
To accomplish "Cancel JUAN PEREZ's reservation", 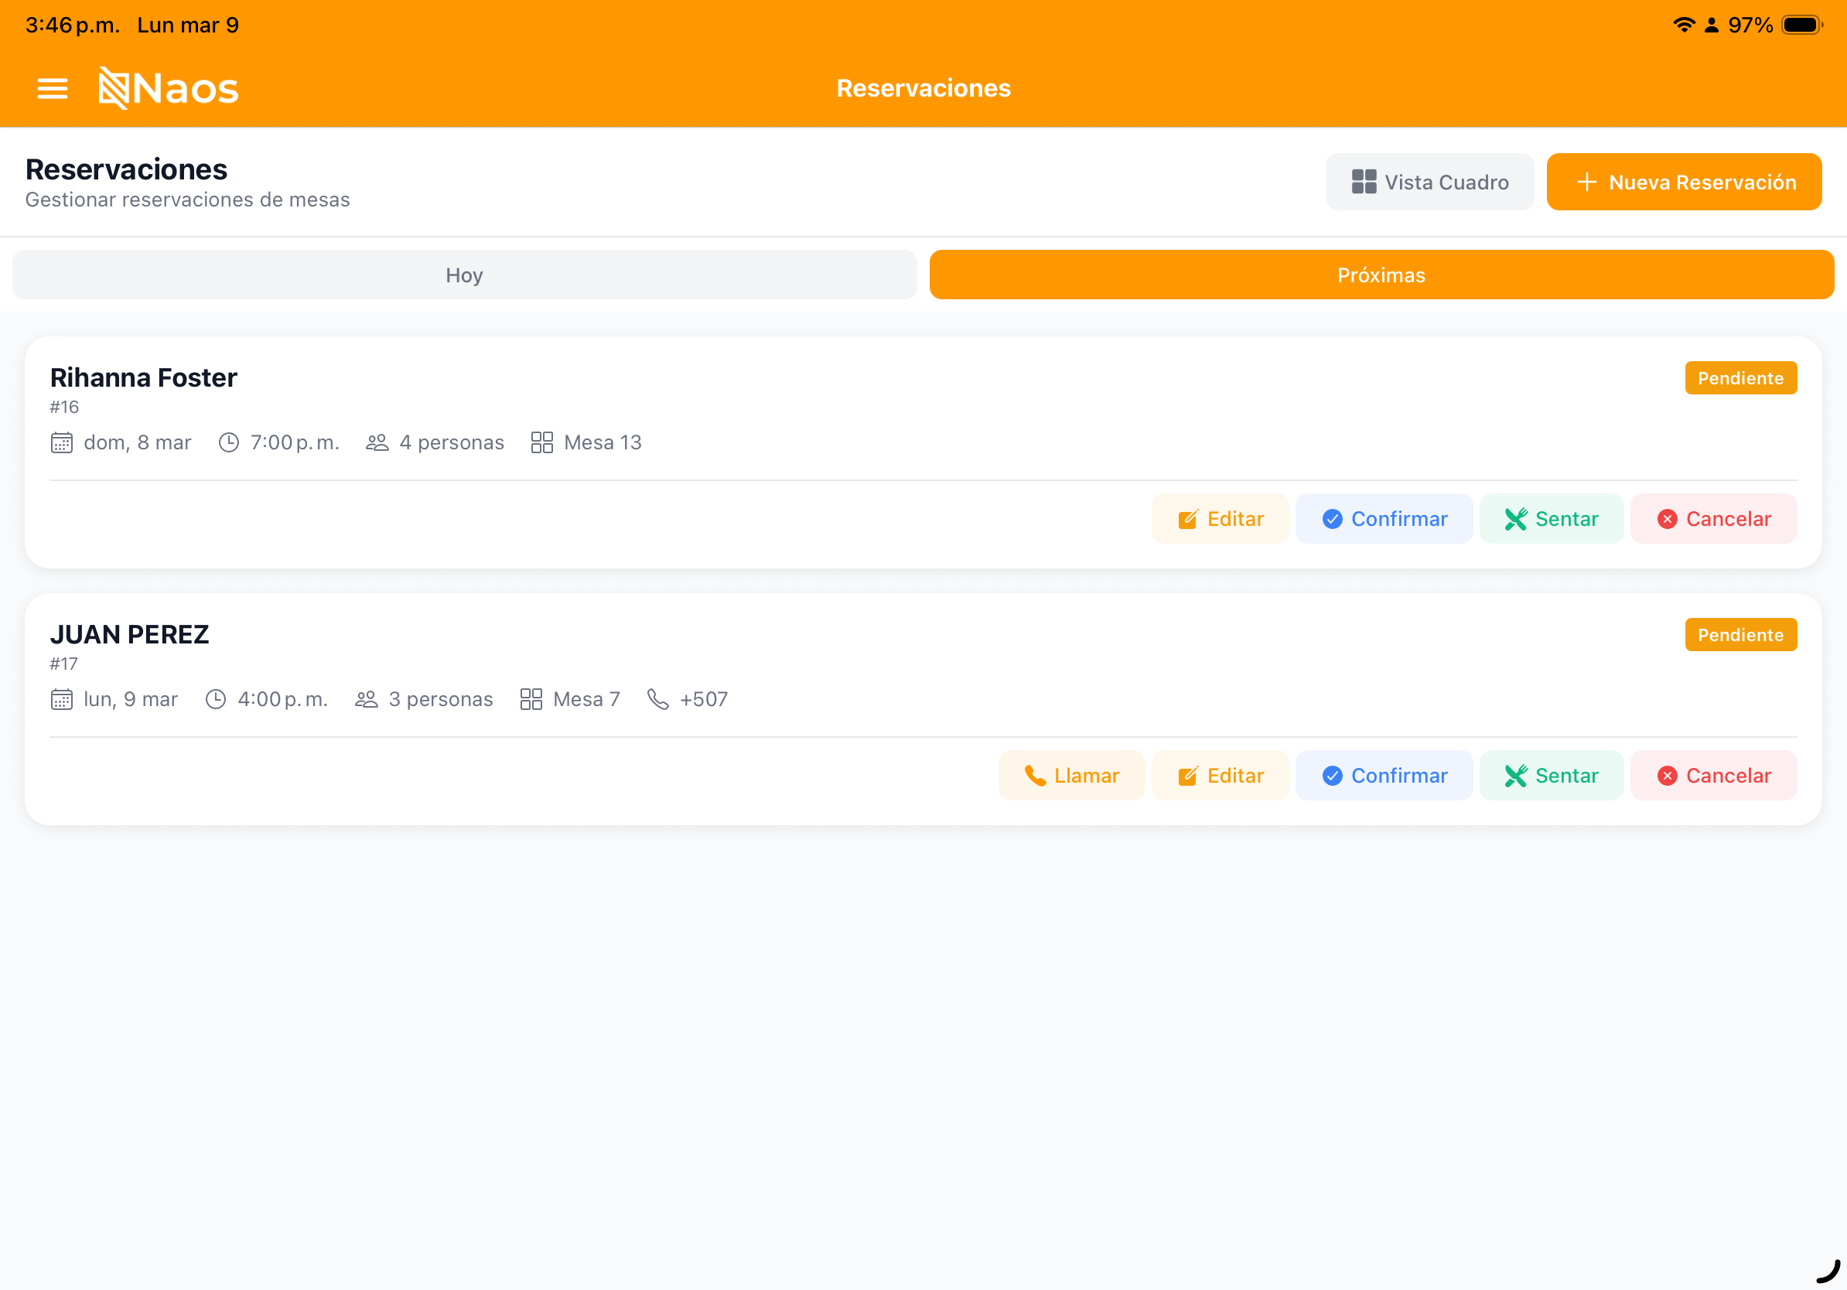I will [x=1712, y=775].
